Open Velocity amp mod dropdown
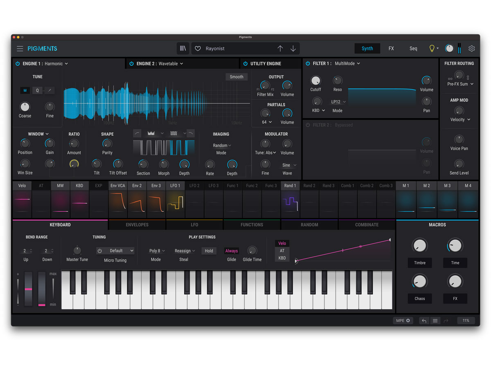The width and height of the screenshot is (491, 368). pyautogui.click(x=460, y=120)
